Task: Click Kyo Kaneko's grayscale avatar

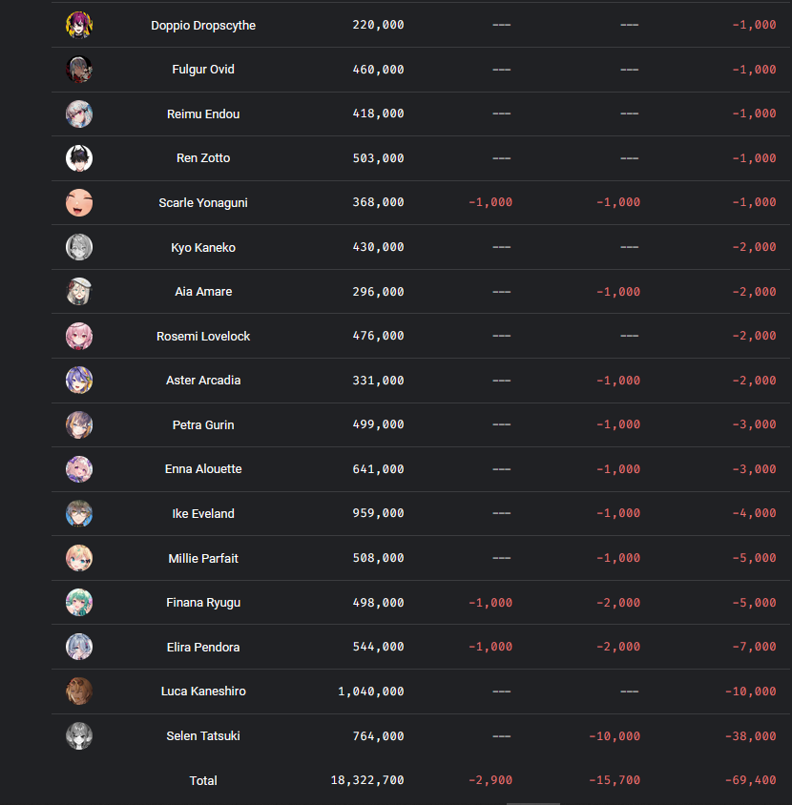Action: click(x=79, y=247)
